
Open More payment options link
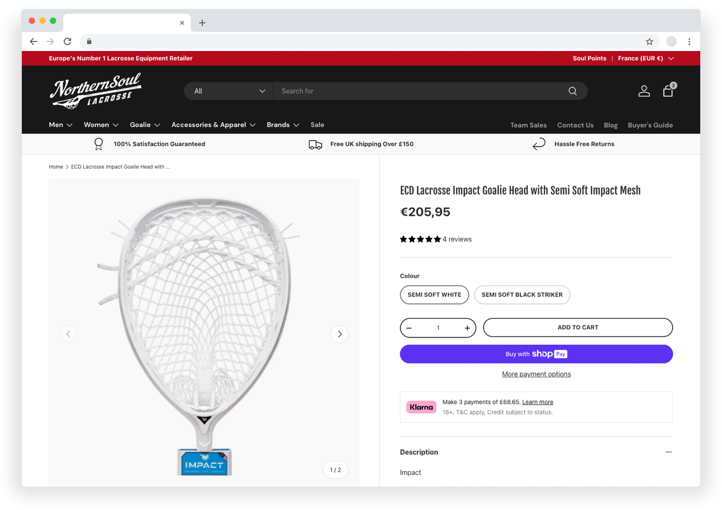(536, 375)
